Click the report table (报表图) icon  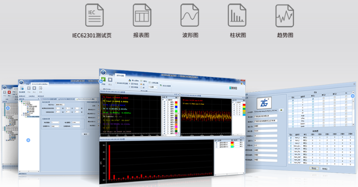[142, 15]
